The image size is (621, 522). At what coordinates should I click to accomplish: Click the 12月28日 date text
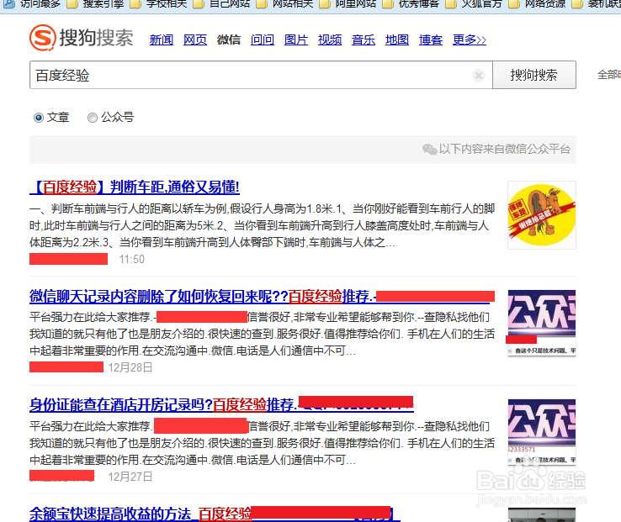130,367
